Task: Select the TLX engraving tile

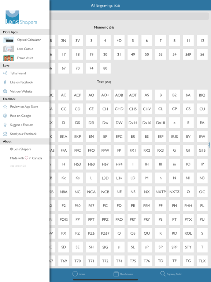Action: tap(202, 261)
